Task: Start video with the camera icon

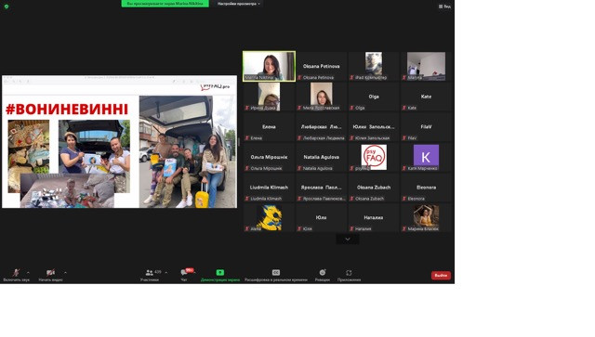Action: (x=50, y=273)
